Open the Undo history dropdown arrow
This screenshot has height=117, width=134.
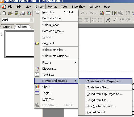click(x=87, y=13)
